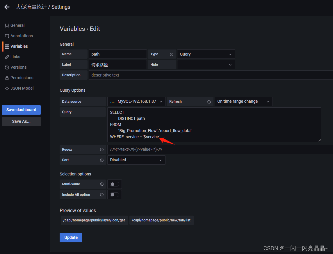This screenshot has height=254, width=333.
Task: Open the Type dropdown showing Query
Action: coord(206,54)
